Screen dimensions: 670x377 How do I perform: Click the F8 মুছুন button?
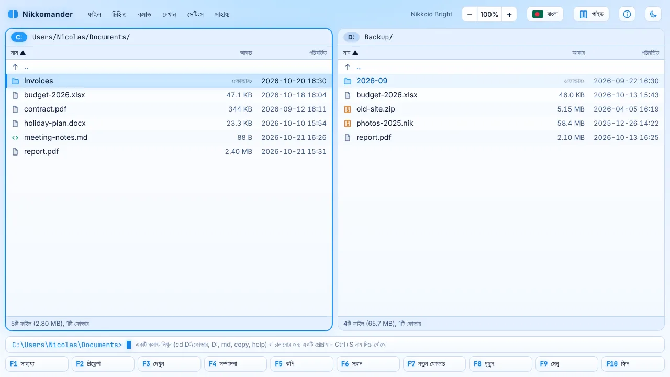(x=500, y=364)
